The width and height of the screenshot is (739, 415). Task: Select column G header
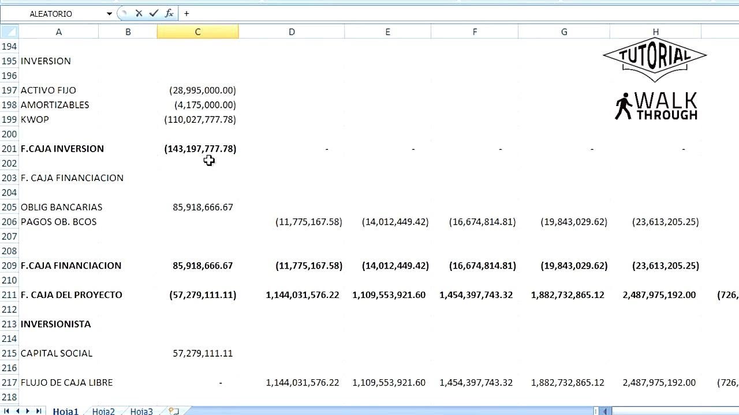[x=564, y=32]
